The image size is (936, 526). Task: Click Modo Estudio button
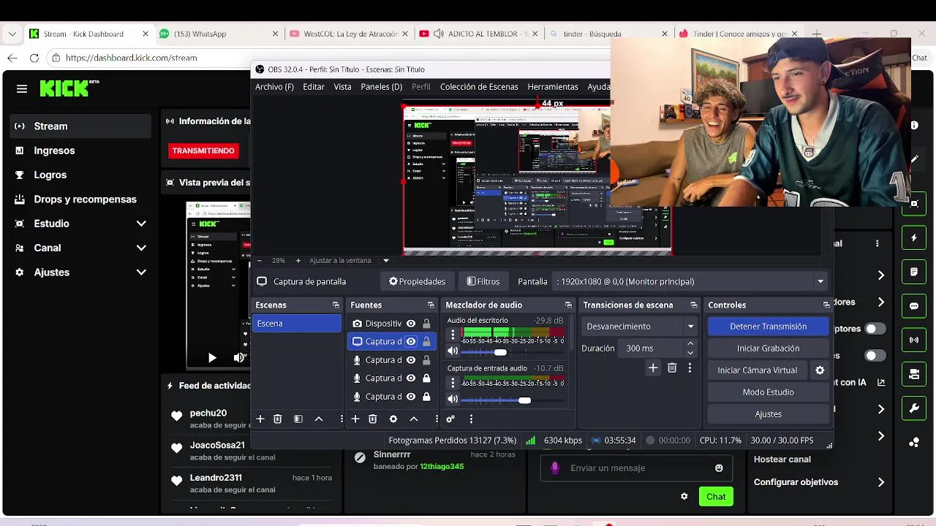768,392
